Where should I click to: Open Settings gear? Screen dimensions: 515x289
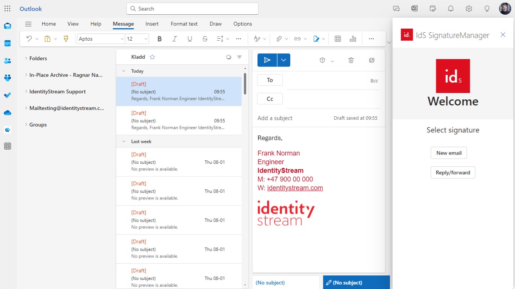(x=469, y=9)
